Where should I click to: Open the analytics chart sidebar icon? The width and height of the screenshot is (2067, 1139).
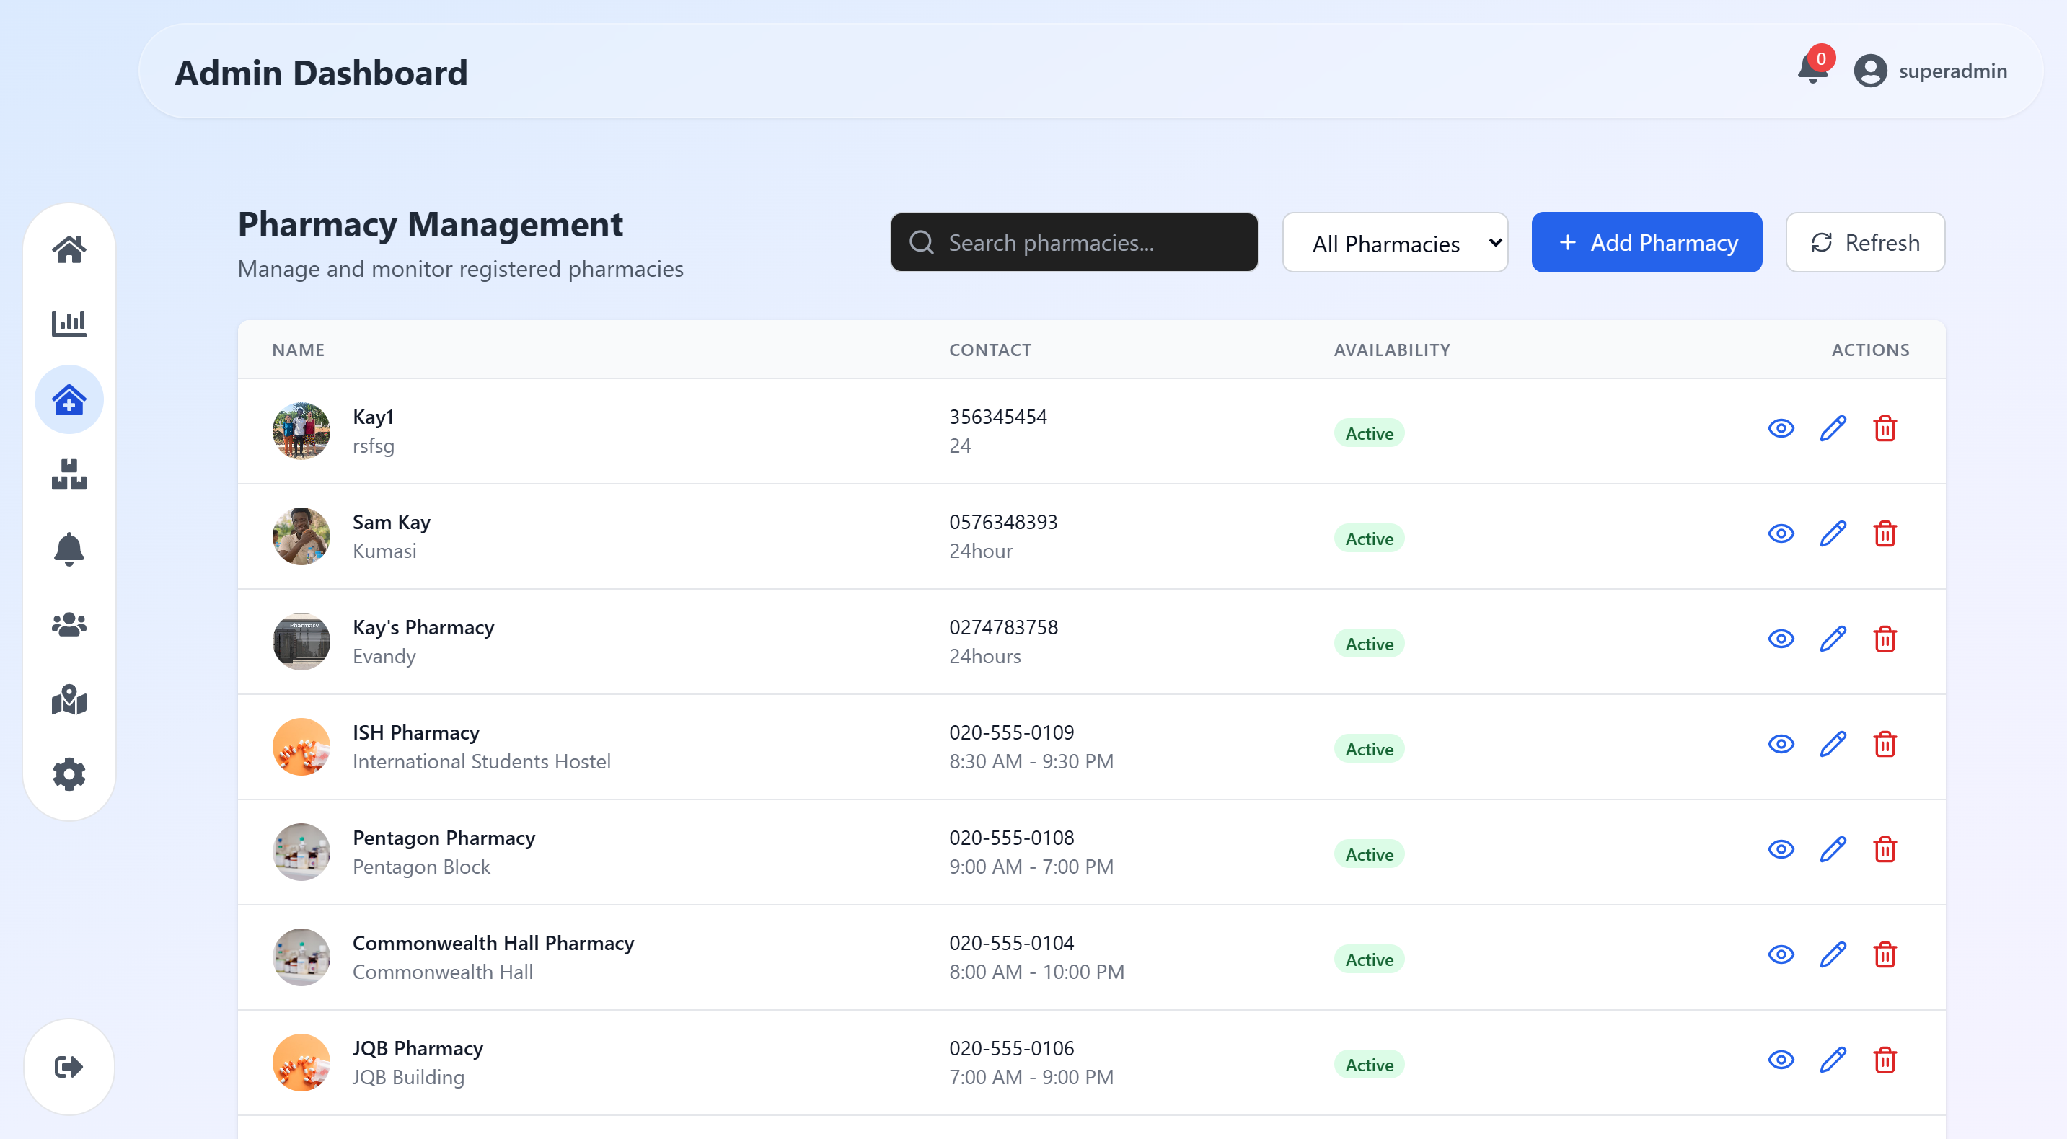[x=69, y=324]
